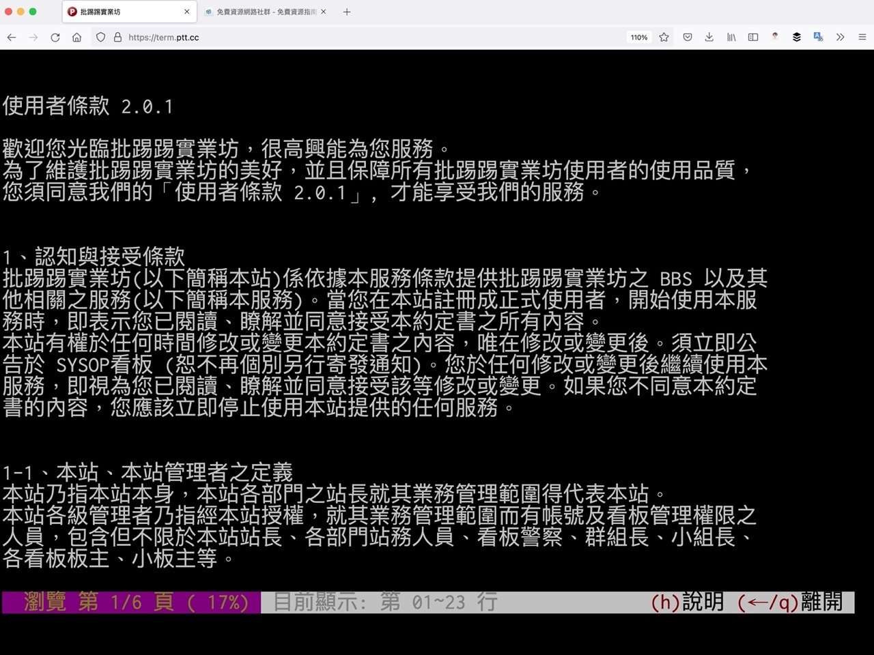
Task: Save page to Pocket
Action: (688, 38)
